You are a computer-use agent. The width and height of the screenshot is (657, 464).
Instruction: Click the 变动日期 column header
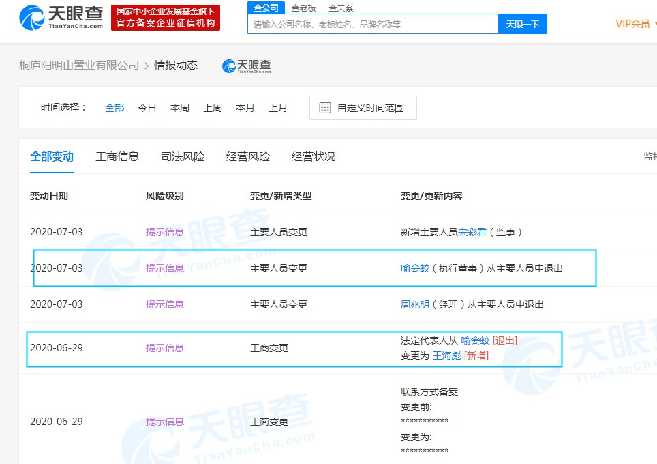tap(49, 196)
